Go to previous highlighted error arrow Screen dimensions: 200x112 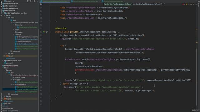[x=193, y=4]
